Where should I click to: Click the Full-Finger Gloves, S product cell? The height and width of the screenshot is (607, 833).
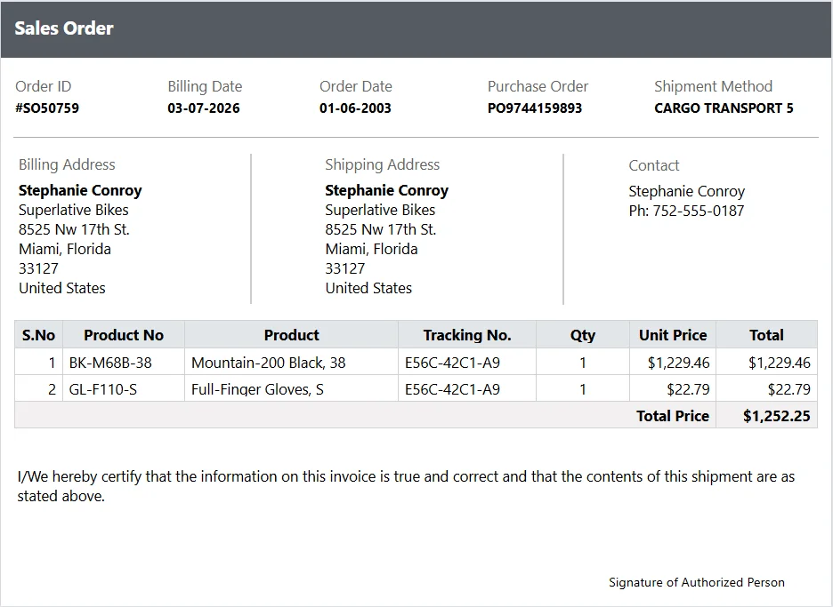point(291,389)
